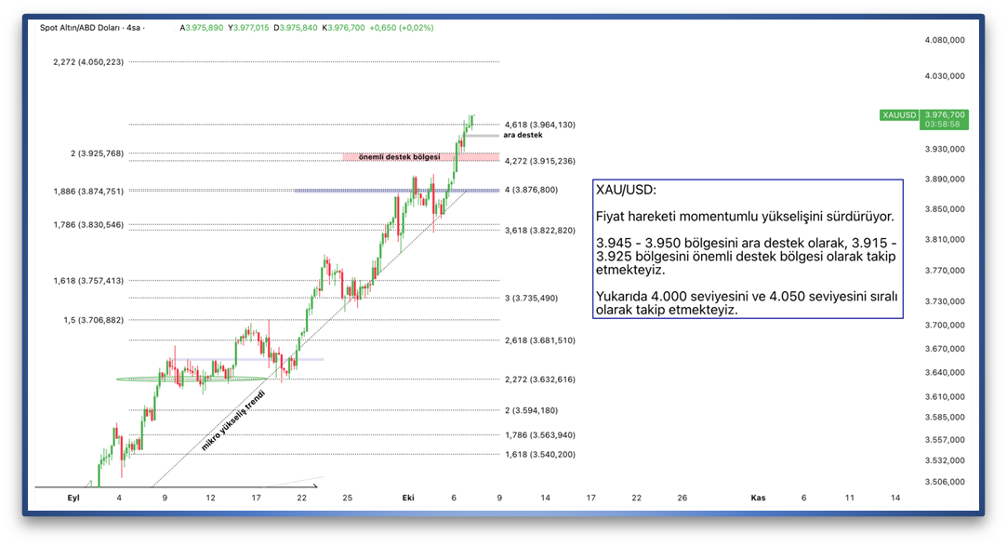Select the Eki month marker on time axis
Image resolution: width=1007 pixels, height=546 pixels.
(x=407, y=498)
